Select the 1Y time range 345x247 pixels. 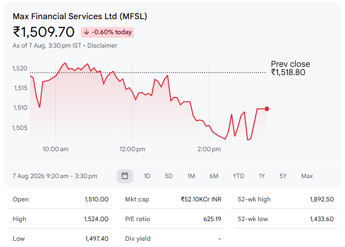(262, 176)
